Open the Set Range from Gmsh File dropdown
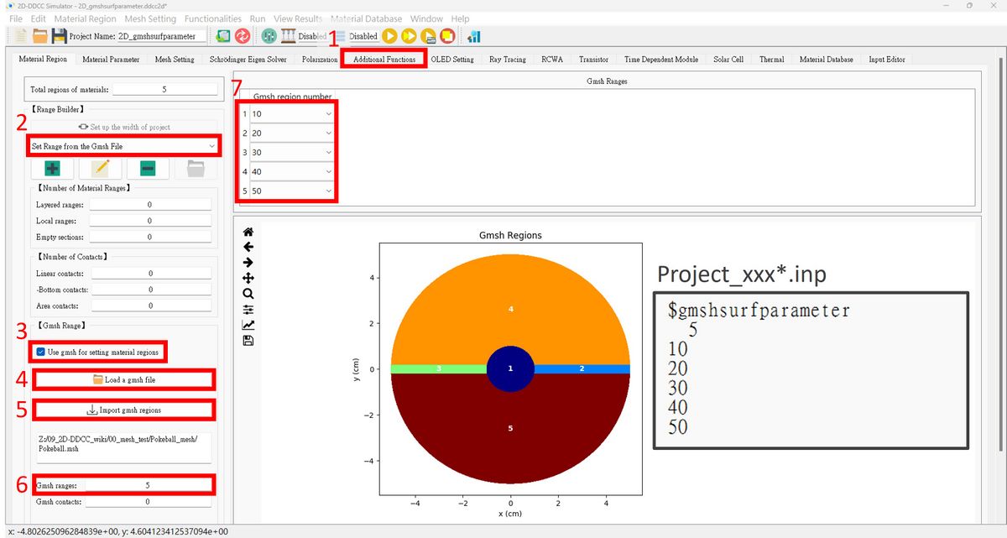 (123, 146)
